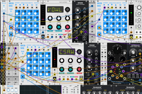
Task: Click TRIG jack on CSAW oscillator
Action: coord(60,79)
